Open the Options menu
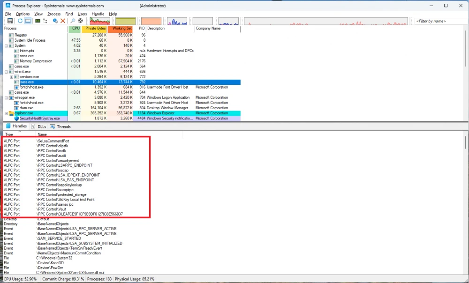Screen dimensions: 469x283 coord(22,14)
